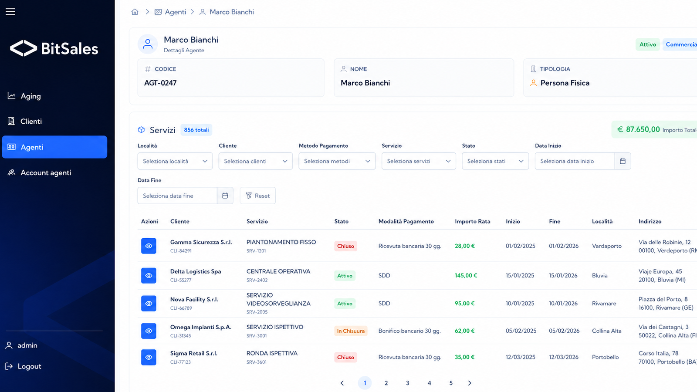Open the Seleziona servizi dropdown

[x=419, y=161]
